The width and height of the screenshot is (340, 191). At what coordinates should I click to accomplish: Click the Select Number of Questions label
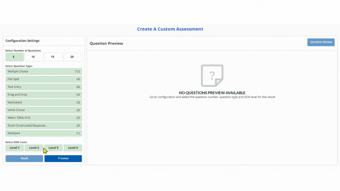tap(23, 50)
